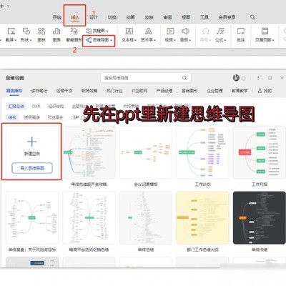Click the 导入思维导图 button

(32, 168)
